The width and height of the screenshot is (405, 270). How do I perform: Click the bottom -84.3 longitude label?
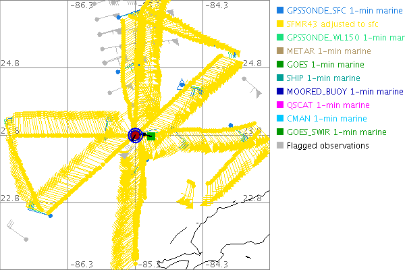(x=216, y=264)
